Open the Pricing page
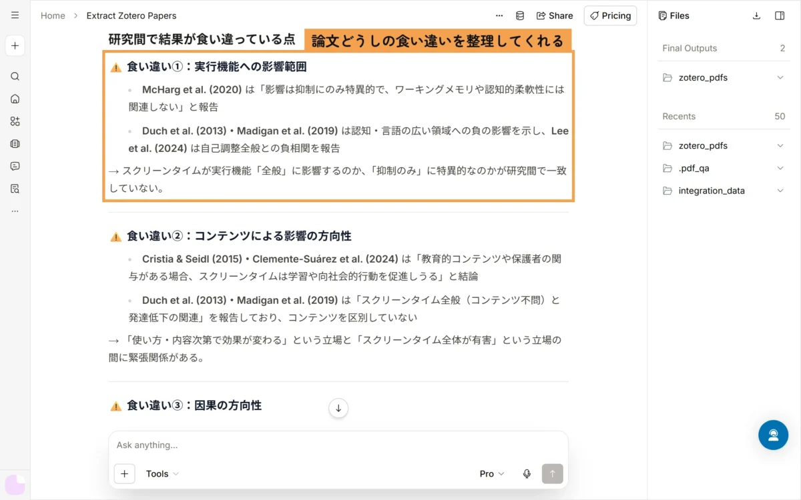 click(610, 15)
